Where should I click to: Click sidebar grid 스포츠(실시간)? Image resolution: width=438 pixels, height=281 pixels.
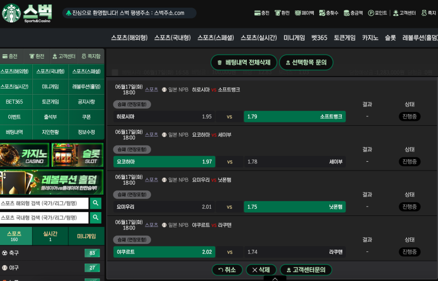point(16,86)
